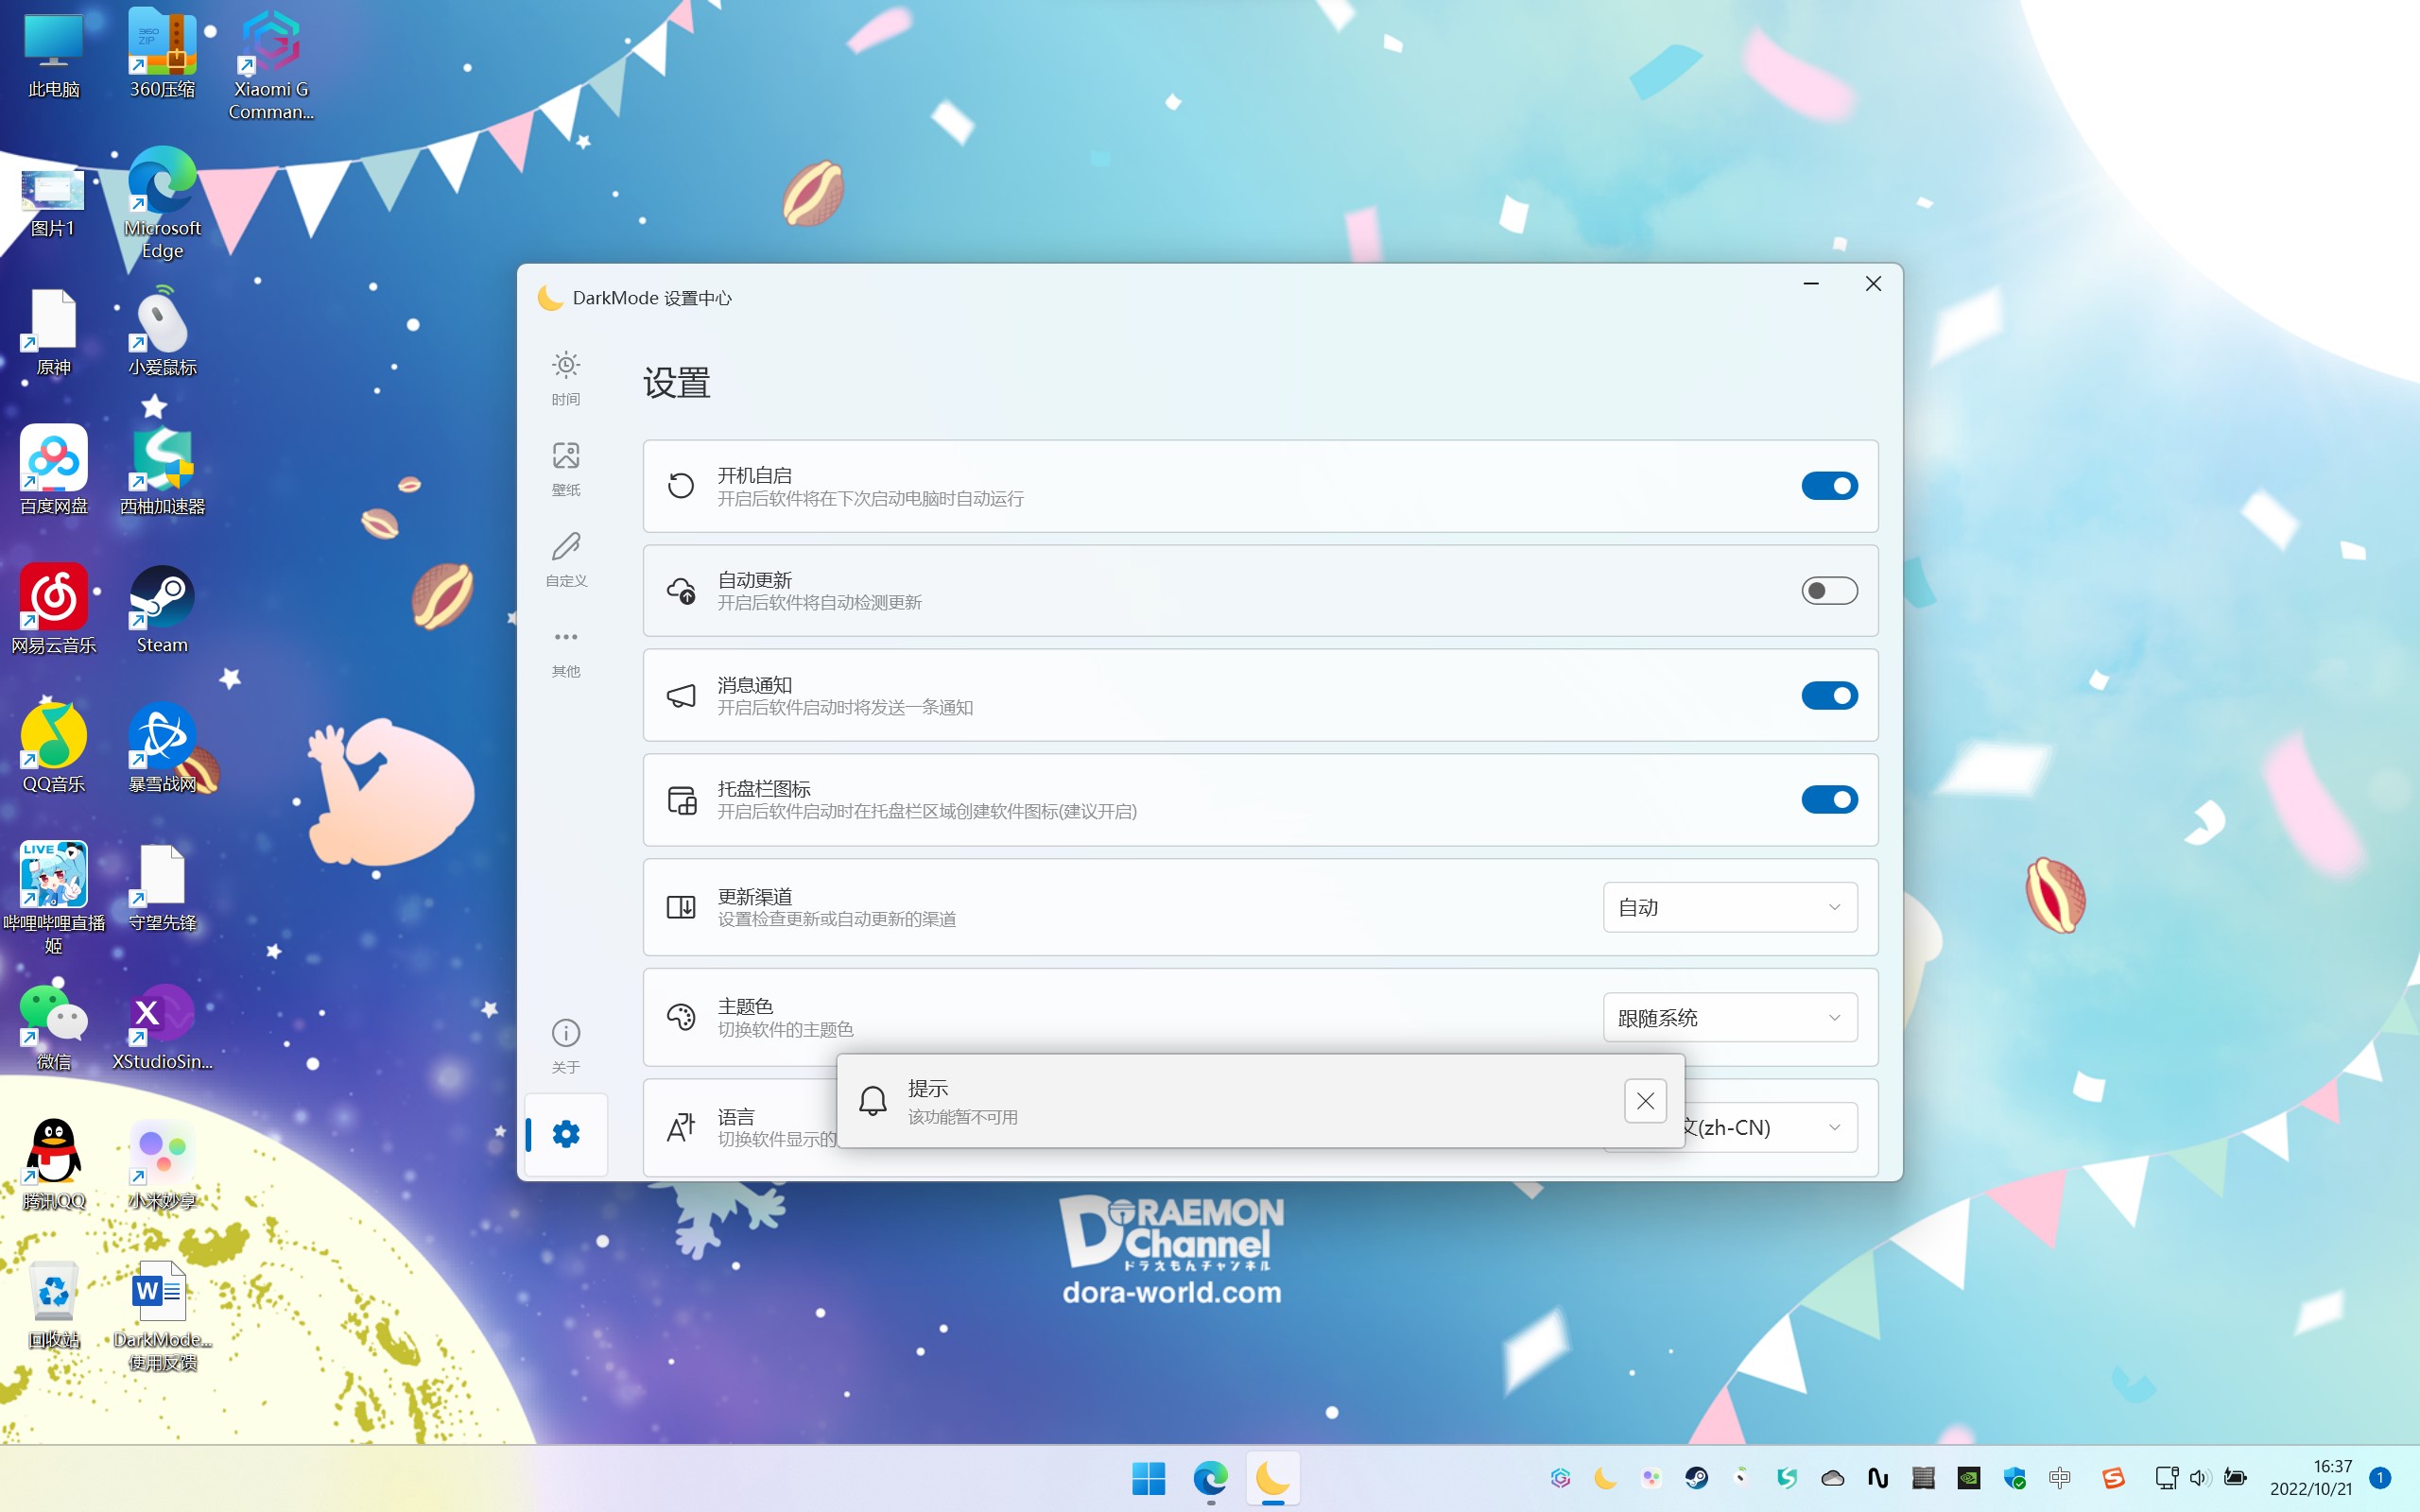This screenshot has width=2420, height=1512.
Task: Click the 中 input method indicator
Action: click(2060, 1478)
